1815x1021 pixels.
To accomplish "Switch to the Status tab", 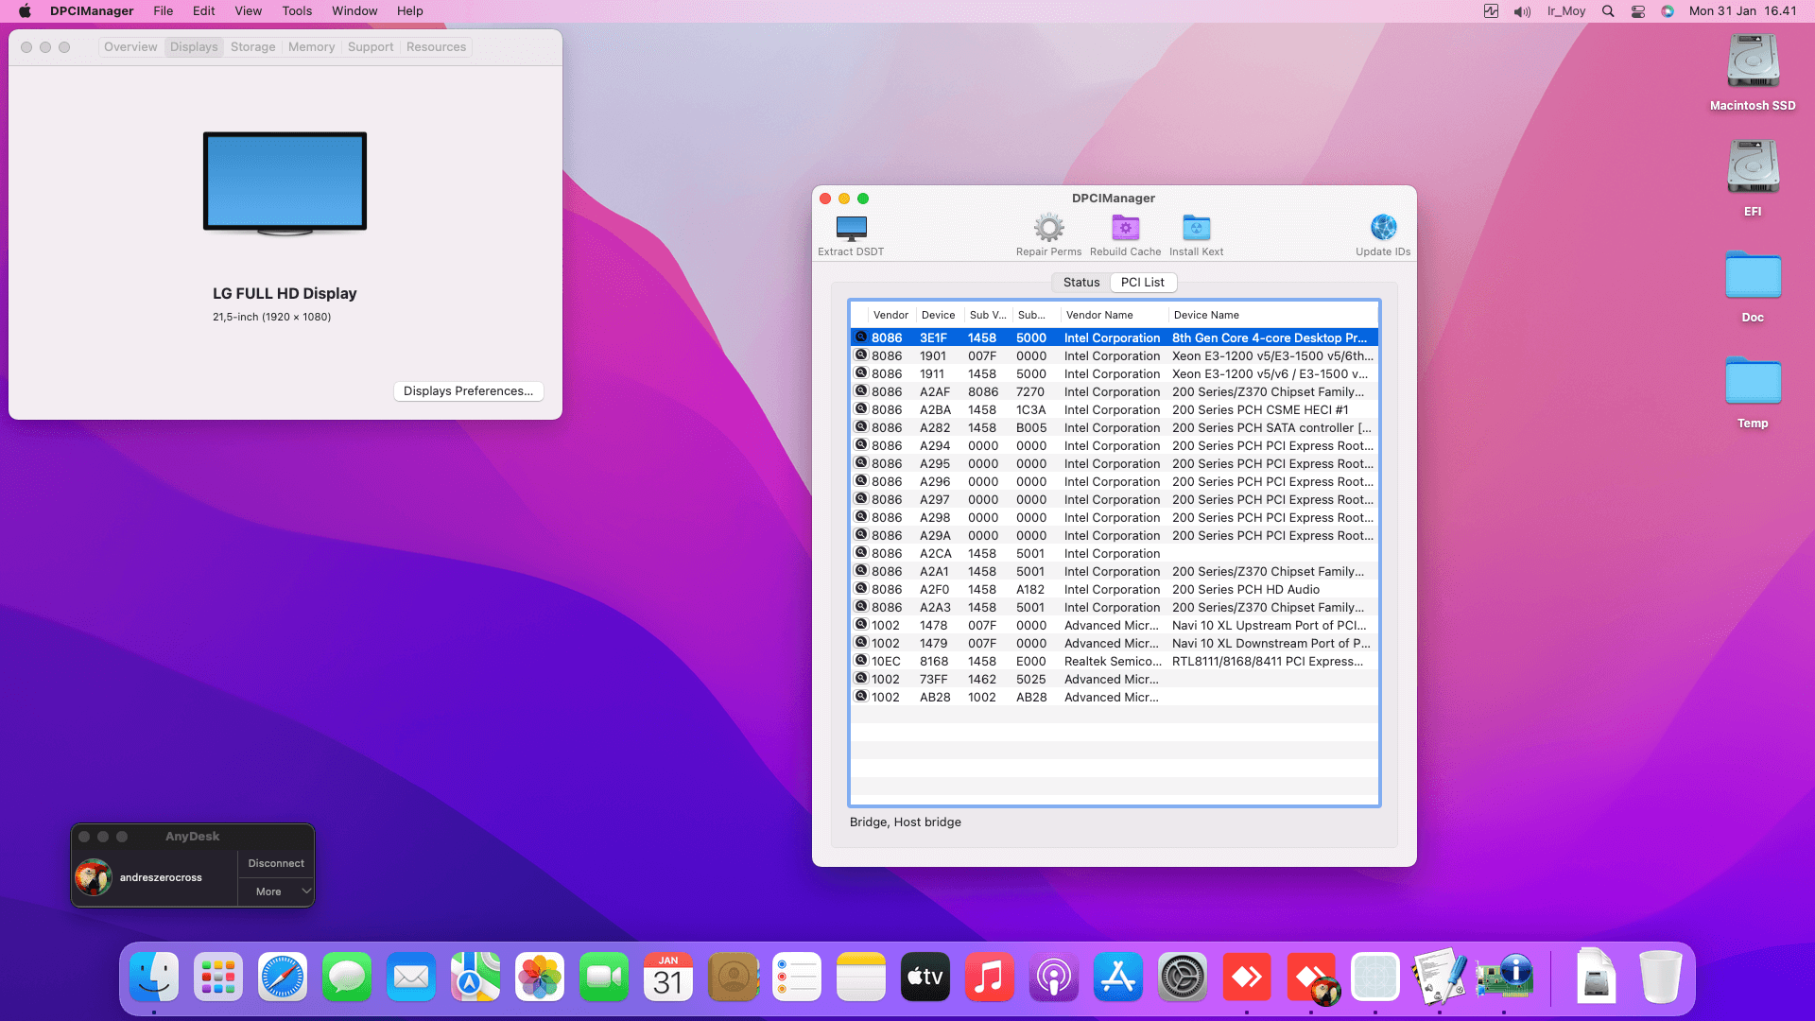I will (x=1080, y=283).
